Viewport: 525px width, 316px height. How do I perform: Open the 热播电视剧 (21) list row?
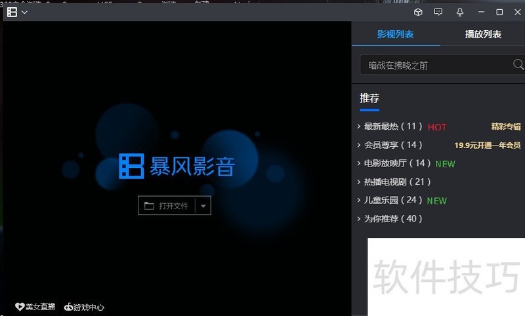(438, 182)
